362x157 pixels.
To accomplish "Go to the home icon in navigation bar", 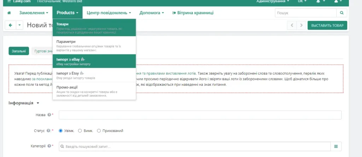I will tap(9, 13).
